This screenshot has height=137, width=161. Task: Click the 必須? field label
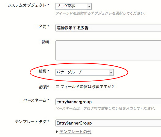[x=44, y=87]
